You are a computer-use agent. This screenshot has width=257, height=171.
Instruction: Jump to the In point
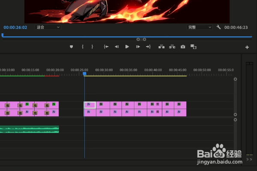coord(106,47)
